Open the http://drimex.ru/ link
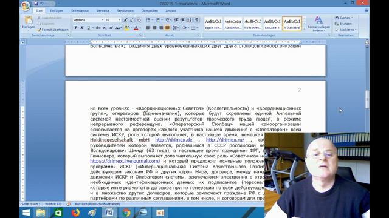 (225, 140)
